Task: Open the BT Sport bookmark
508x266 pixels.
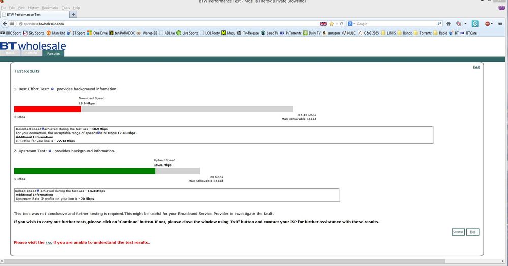Action: [x=76, y=33]
